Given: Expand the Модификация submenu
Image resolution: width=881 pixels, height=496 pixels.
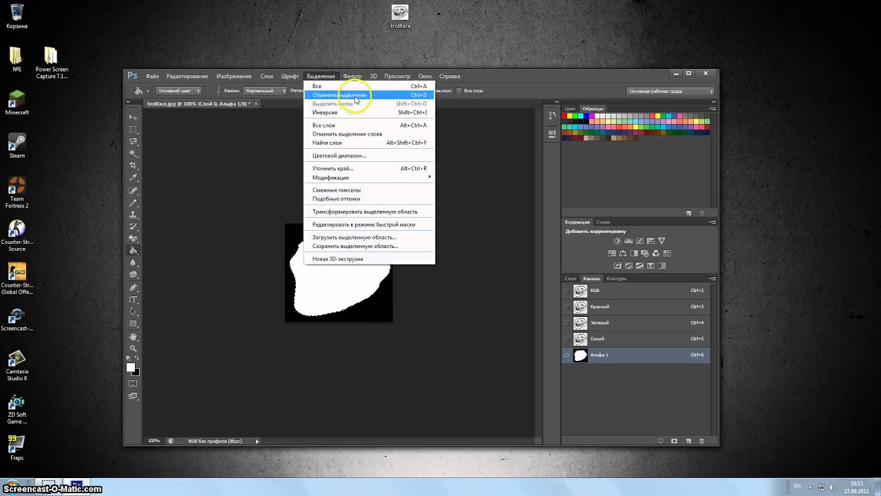Looking at the screenshot, I should coord(370,178).
